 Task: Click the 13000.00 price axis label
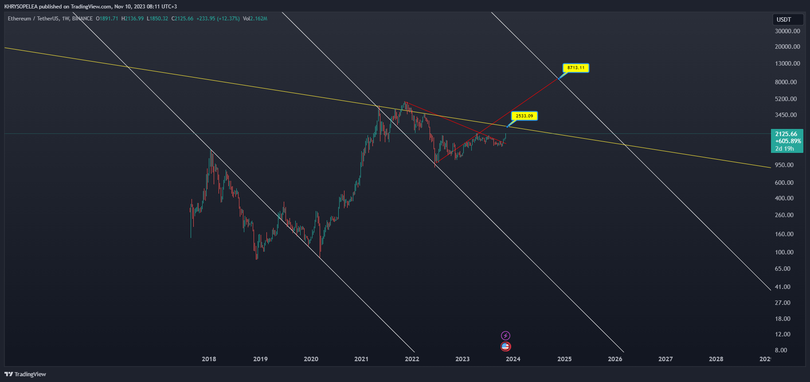coord(787,63)
